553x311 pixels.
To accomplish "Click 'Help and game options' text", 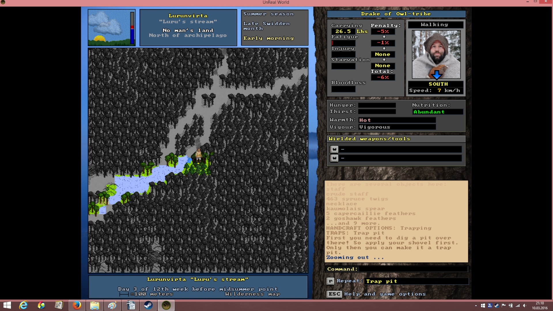I will click(385, 294).
